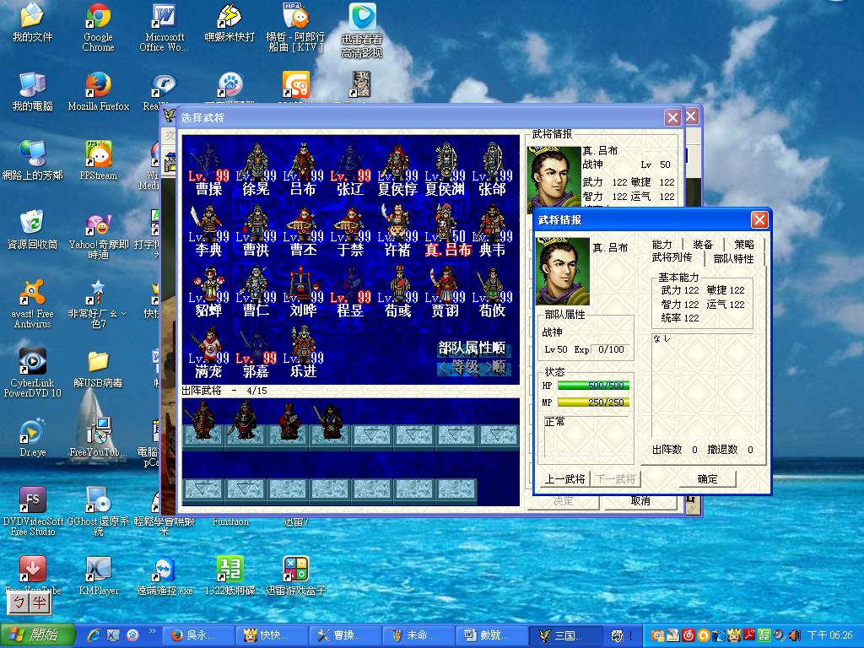
Task: Toggle sort by 等级顺
Action: click(x=472, y=368)
